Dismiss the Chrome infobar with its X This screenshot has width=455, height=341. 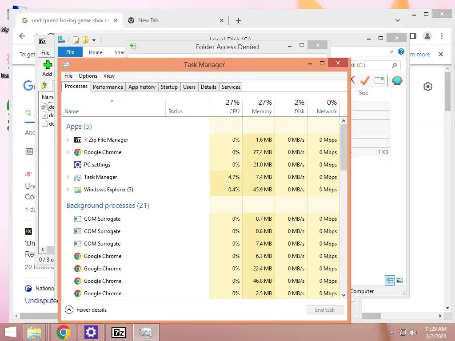441,54
